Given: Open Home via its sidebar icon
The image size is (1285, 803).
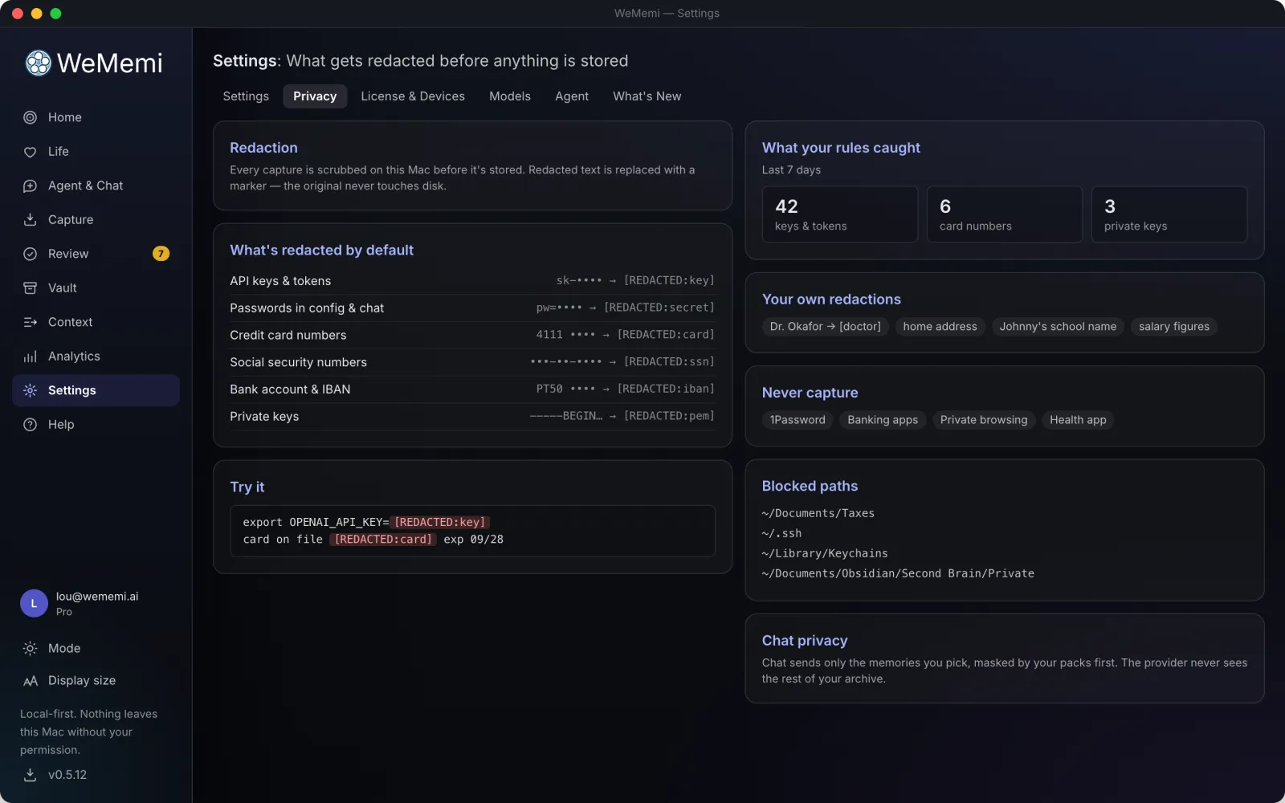Looking at the screenshot, I should pyautogui.click(x=30, y=117).
